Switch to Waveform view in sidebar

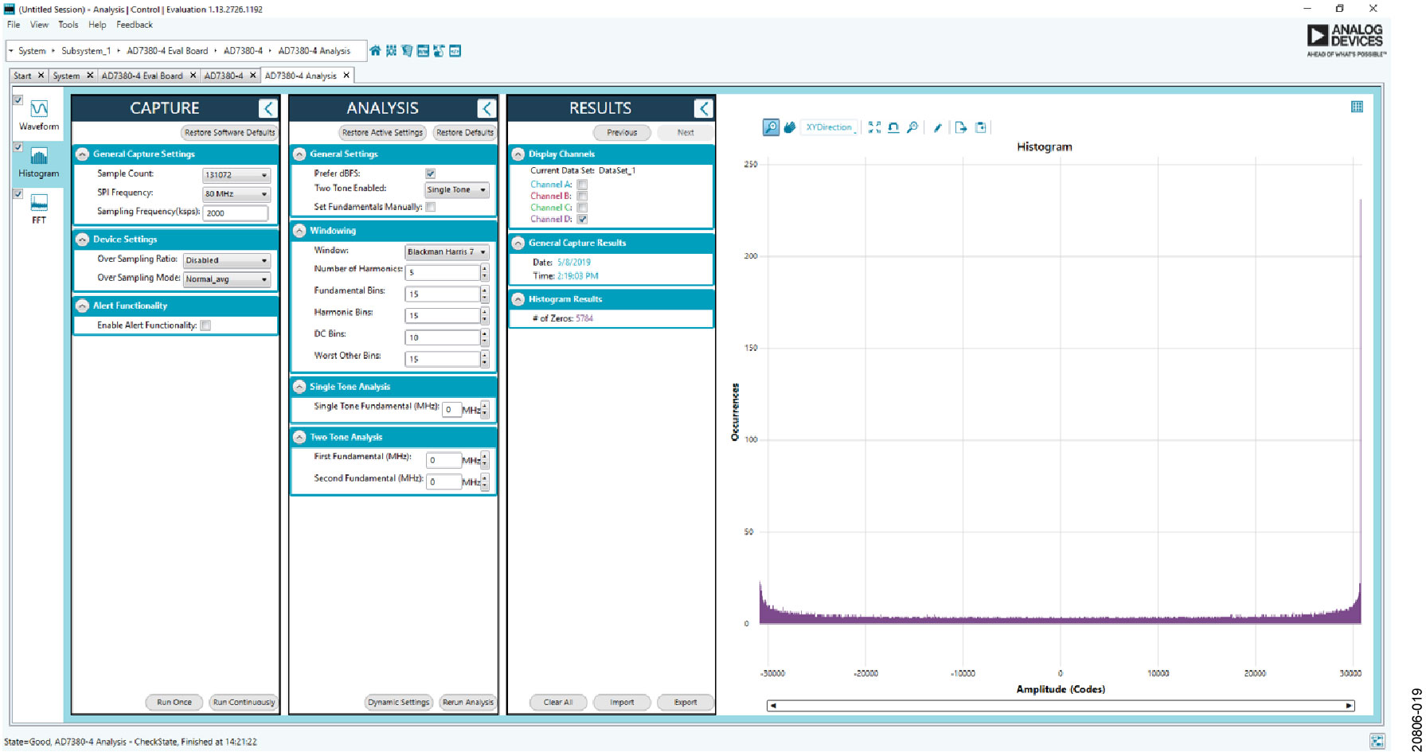pos(38,115)
